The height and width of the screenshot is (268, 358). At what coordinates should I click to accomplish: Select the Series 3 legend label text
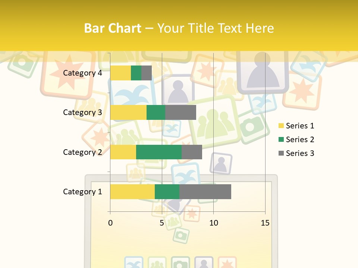pos(300,153)
